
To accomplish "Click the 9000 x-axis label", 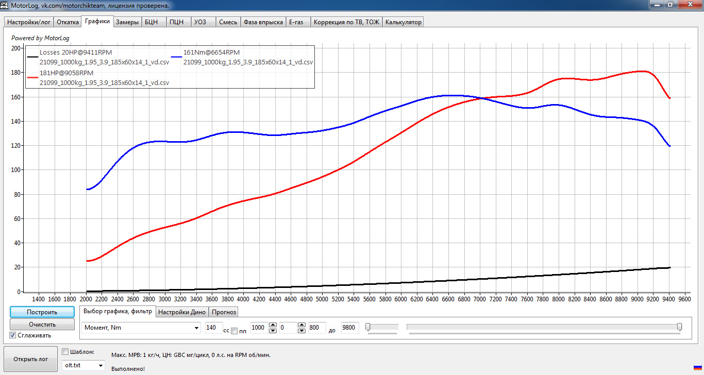I will click(x=637, y=299).
